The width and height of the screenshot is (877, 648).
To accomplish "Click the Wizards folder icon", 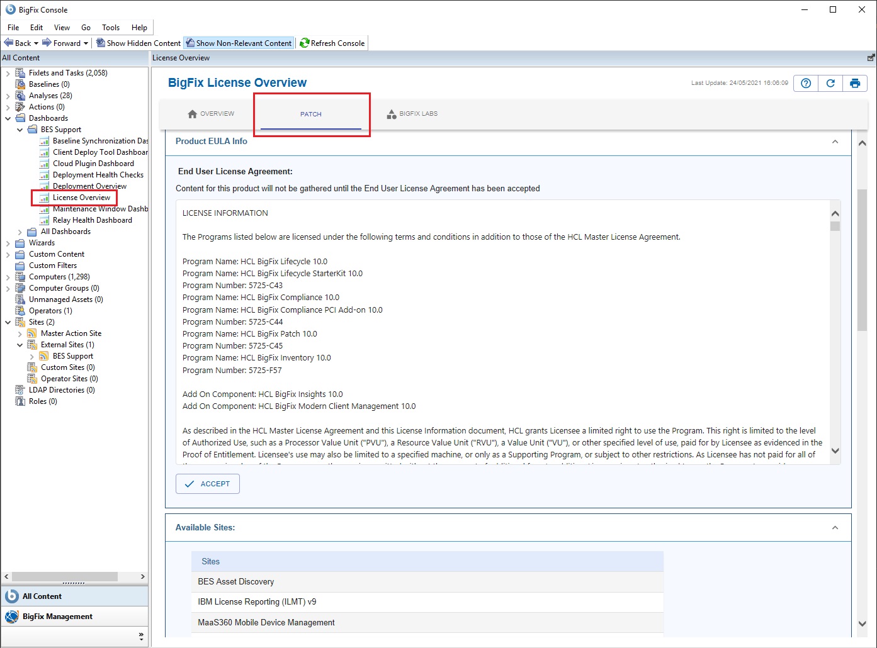I will [x=20, y=243].
